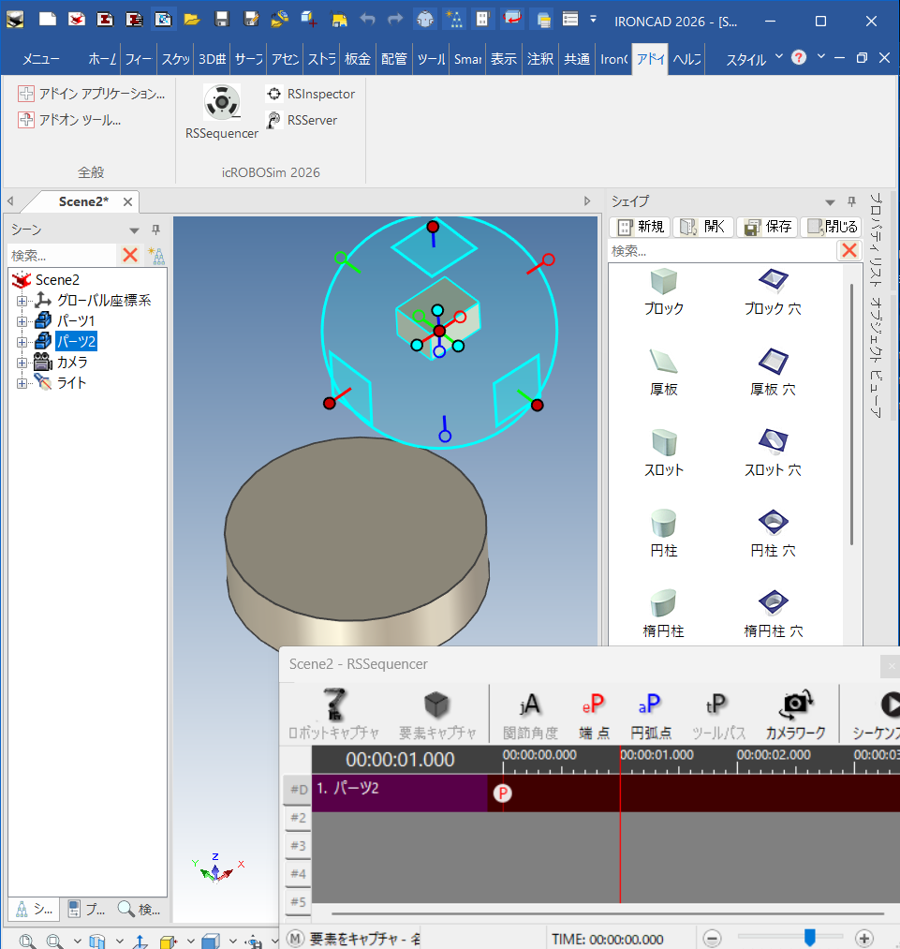Select the Scene2 root node

pyautogui.click(x=57, y=279)
